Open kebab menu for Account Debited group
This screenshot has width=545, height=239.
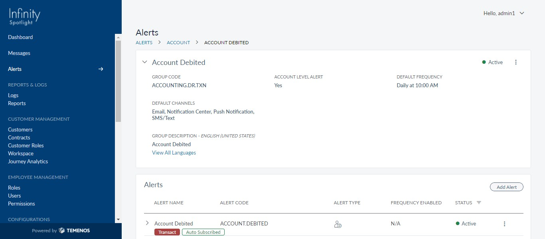pos(516,62)
